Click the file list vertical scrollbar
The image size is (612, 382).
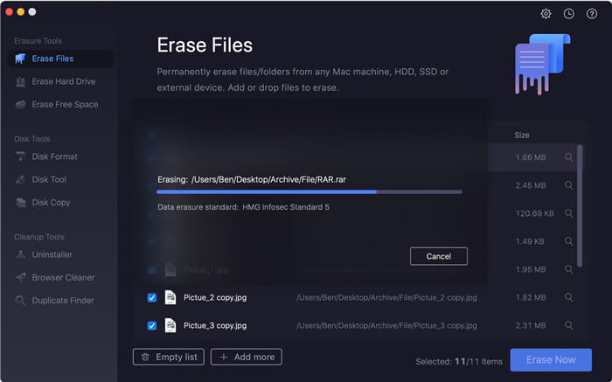click(x=580, y=205)
